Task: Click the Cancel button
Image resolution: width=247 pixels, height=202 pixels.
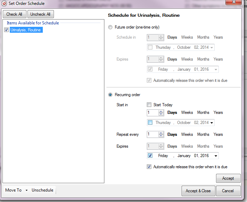Action: (x=228, y=191)
